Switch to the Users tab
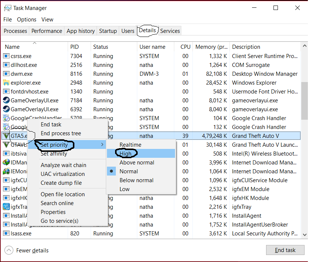309x262 pixels. coord(128,31)
